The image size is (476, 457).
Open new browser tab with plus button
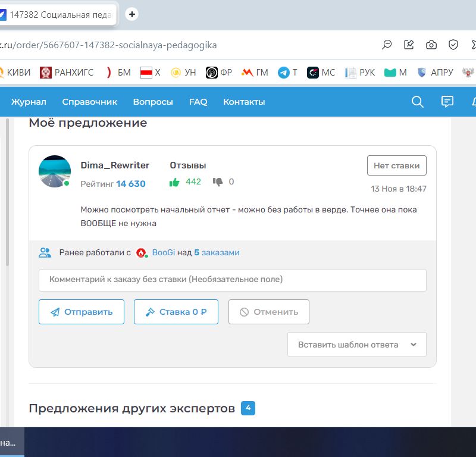tap(132, 14)
